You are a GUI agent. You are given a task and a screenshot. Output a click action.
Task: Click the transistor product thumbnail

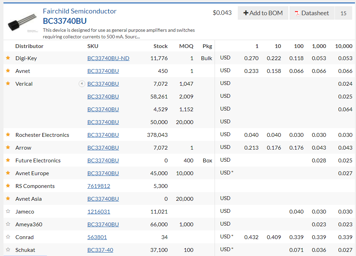[x=22, y=23]
